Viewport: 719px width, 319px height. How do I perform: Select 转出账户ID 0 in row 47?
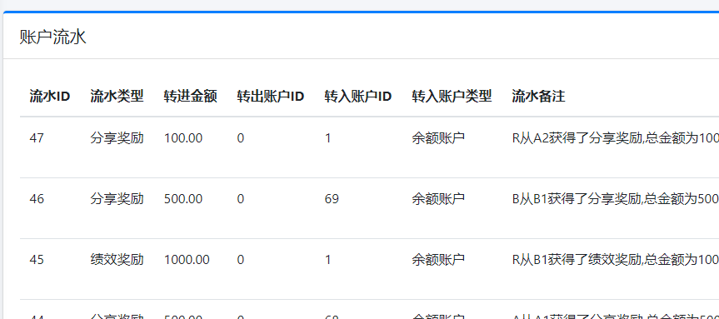[x=241, y=138]
